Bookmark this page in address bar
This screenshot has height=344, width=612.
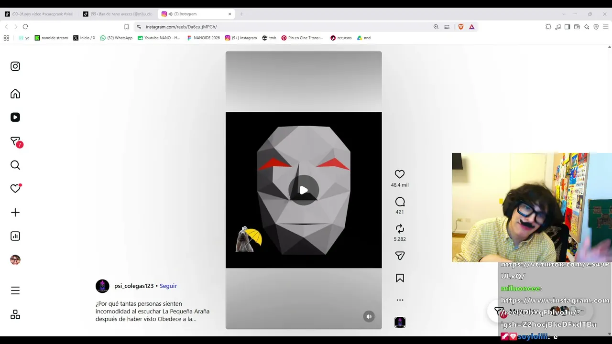tap(126, 27)
